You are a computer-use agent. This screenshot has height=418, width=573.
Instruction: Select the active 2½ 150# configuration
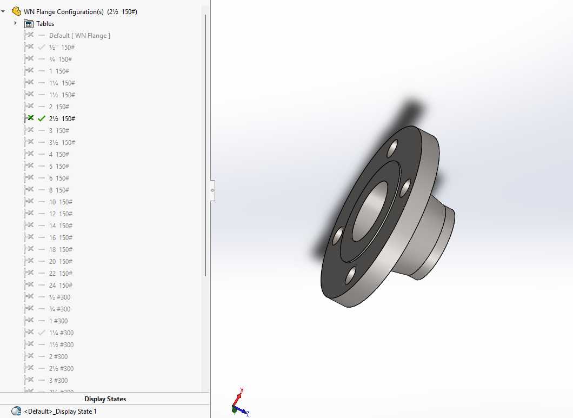pos(62,118)
